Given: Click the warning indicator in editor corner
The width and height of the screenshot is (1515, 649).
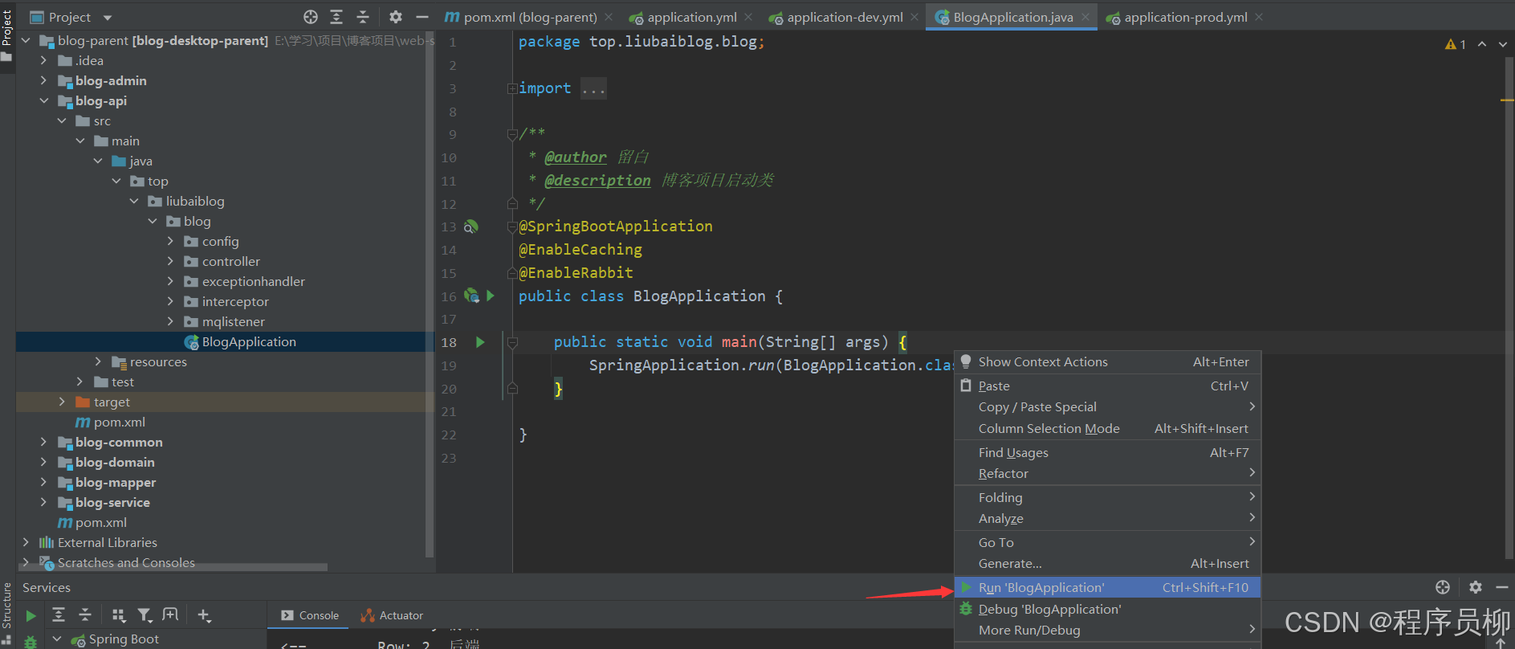Looking at the screenshot, I should [x=1455, y=44].
